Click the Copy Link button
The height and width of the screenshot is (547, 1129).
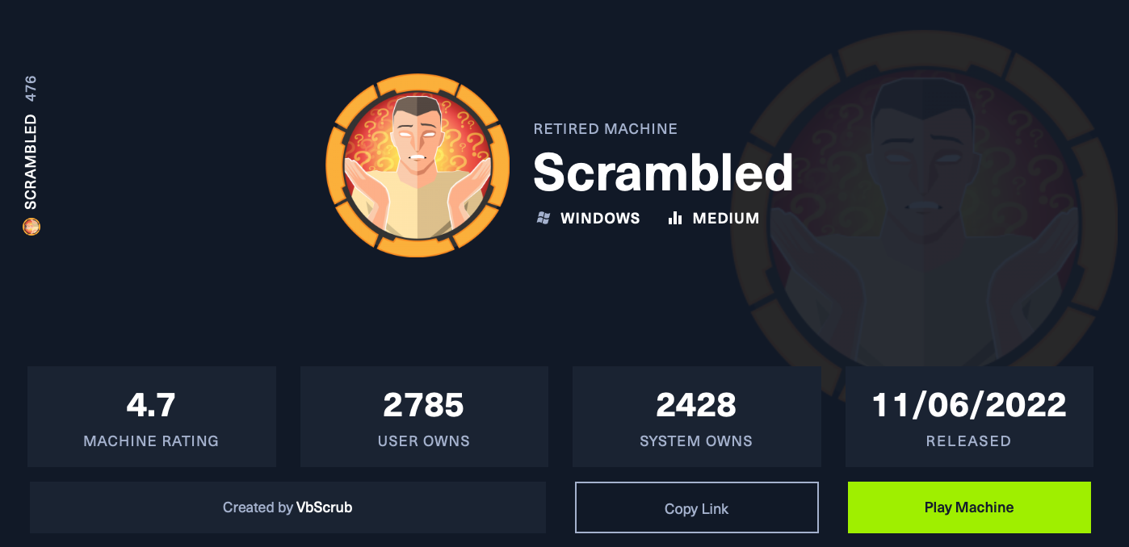697,507
